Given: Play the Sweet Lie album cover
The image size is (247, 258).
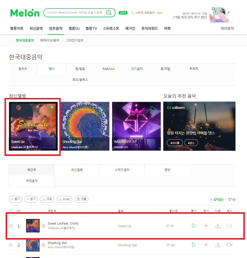Looking at the screenshot, I should [51, 110].
